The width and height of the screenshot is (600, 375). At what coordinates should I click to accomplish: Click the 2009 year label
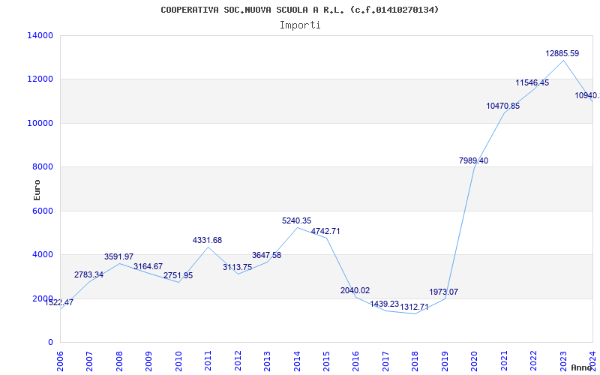point(149,361)
